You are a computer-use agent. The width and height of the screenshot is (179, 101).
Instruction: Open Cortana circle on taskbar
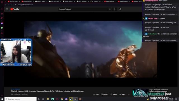[x=39, y=99]
